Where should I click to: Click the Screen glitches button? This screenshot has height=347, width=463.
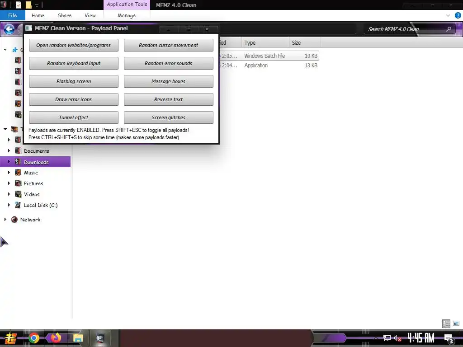tap(168, 117)
